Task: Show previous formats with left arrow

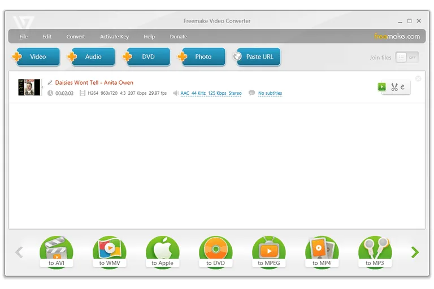Action: pos(19,252)
